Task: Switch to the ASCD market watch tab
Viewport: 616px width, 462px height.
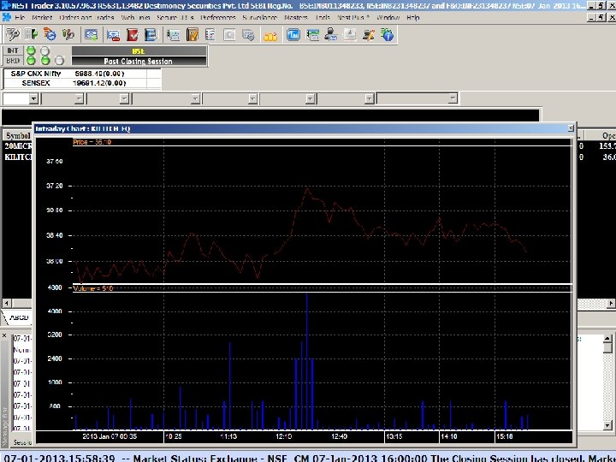Action: 19,317
